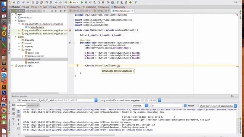Click the Clear logcat trash icon

point(18,111)
